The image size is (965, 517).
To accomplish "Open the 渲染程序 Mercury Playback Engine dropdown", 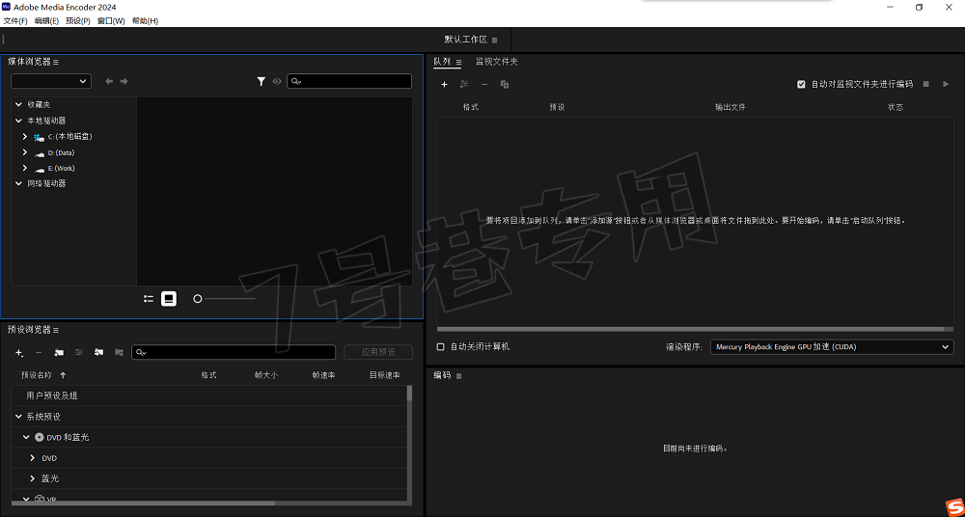I will tap(832, 347).
